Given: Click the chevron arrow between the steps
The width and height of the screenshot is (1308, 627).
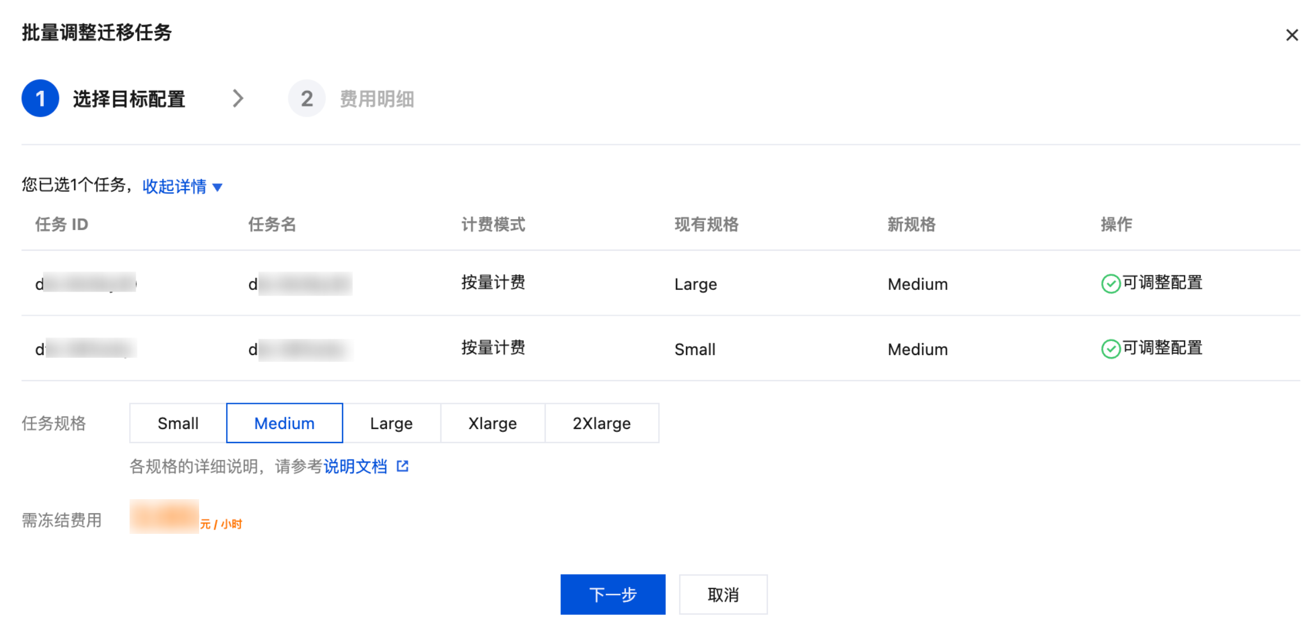Looking at the screenshot, I should pyautogui.click(x=238, y=99).
